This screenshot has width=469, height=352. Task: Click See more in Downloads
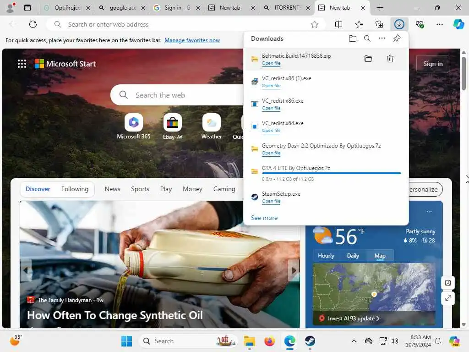click(264, 218)
